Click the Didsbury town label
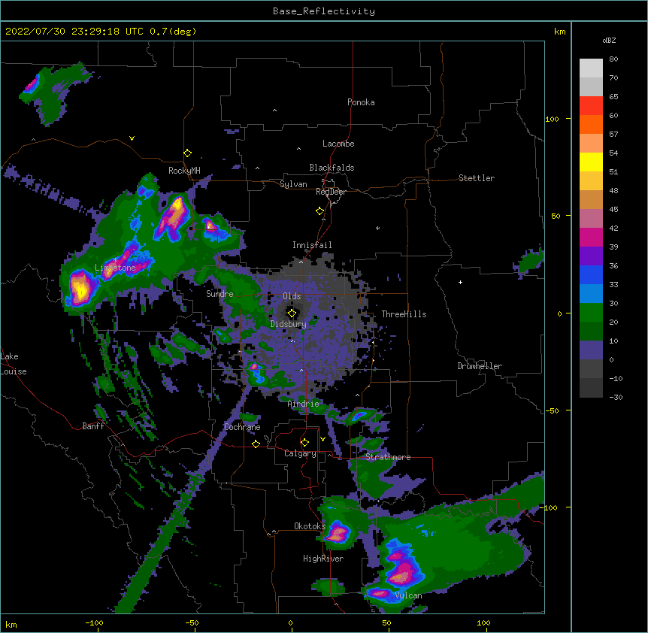This screenshot has height=633, width=648. coord(288,324)
